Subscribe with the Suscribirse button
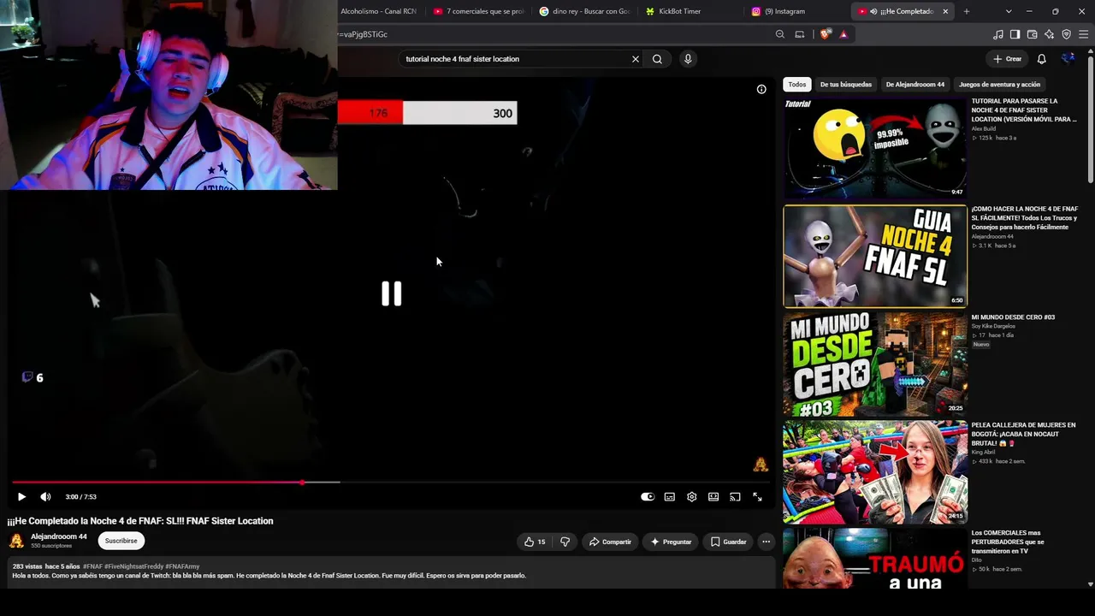1095x616 pixels. (x=121, y=541)
